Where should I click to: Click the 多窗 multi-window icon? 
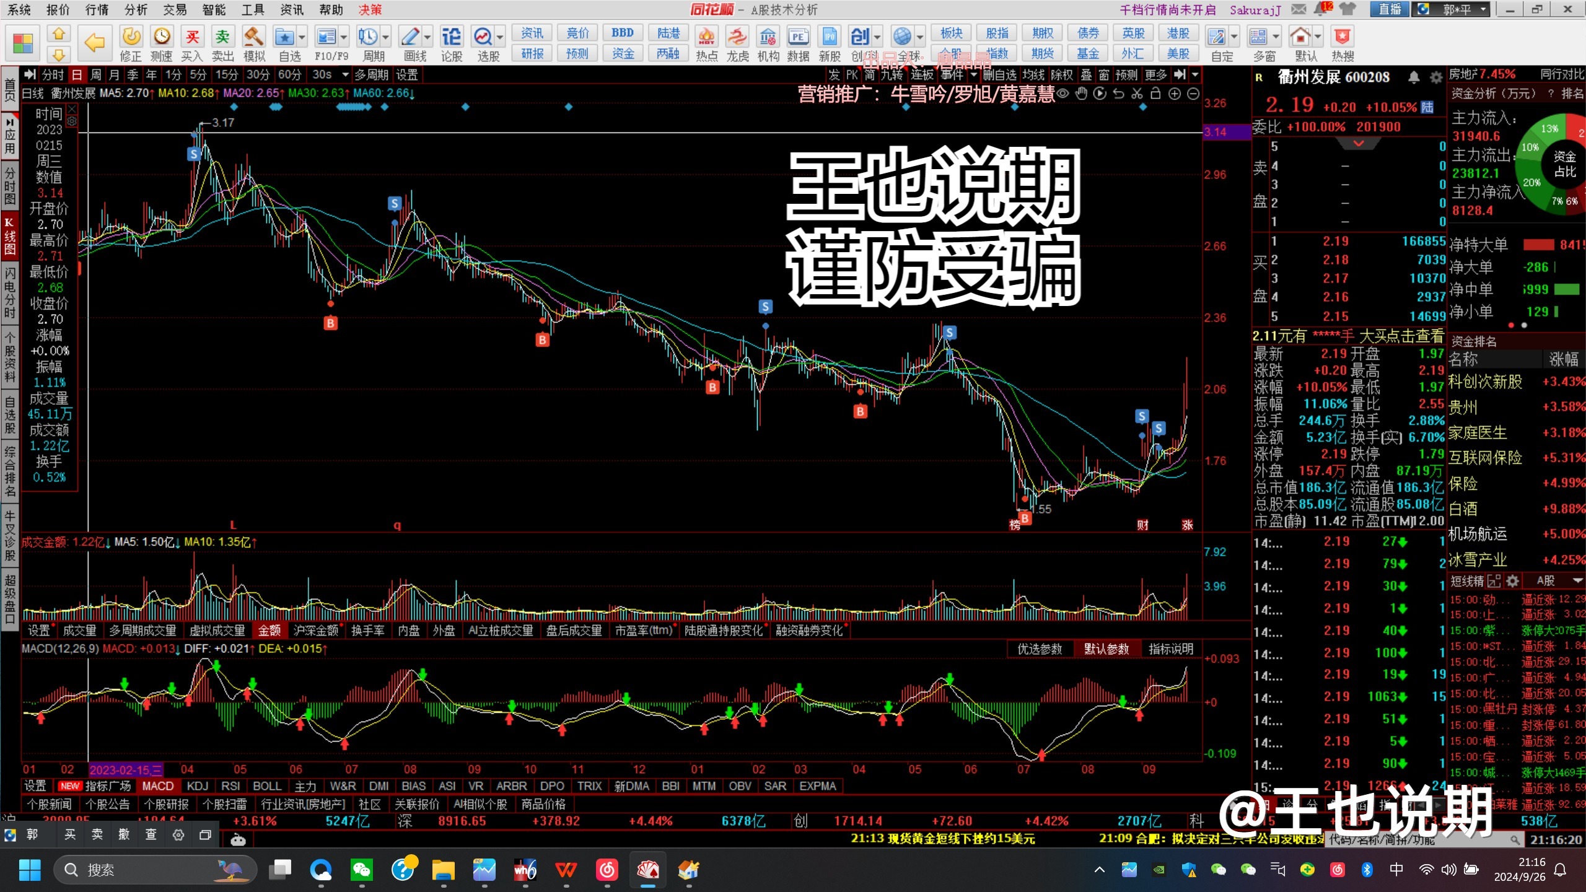click(x=1258, y=37)
